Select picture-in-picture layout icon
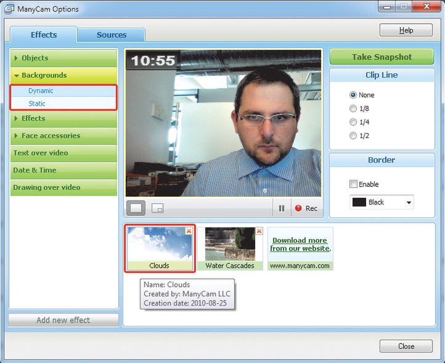 pos(158,208)
